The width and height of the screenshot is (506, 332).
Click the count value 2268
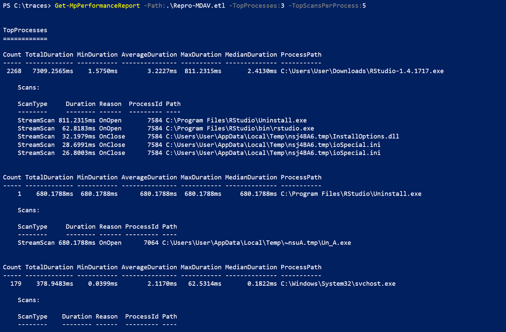click(14, 71)
